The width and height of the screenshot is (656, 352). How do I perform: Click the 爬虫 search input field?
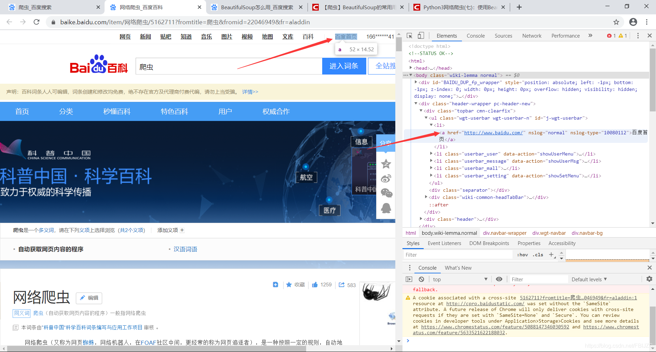click(x=229, y=66)
